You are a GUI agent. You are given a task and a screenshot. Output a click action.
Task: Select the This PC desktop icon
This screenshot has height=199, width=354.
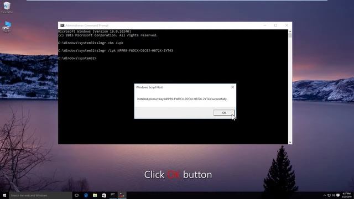point(7,27)
